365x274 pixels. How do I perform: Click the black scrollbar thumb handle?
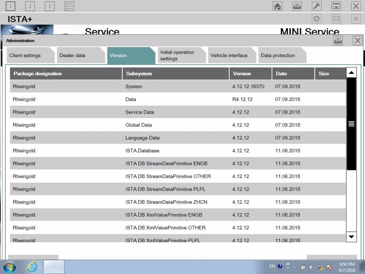[x=351, y=124]
